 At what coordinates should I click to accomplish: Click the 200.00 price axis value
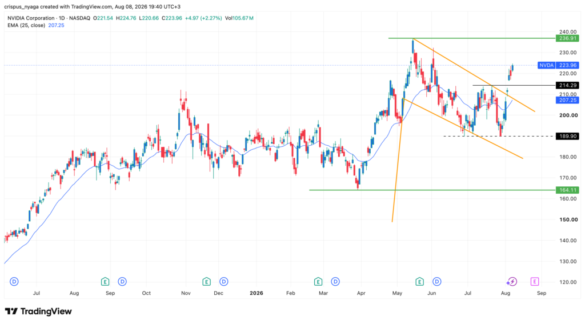tap(568, 115)
